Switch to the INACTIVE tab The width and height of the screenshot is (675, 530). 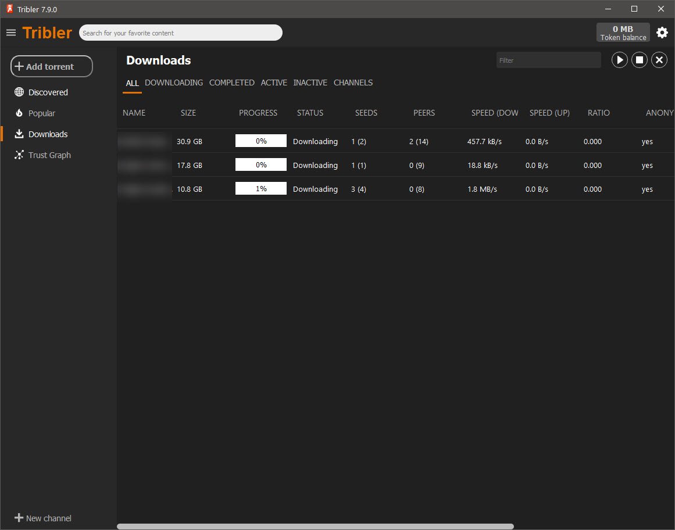[x=310, y=83]
